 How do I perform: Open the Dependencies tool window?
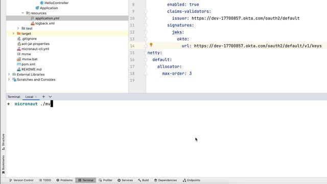166,180
